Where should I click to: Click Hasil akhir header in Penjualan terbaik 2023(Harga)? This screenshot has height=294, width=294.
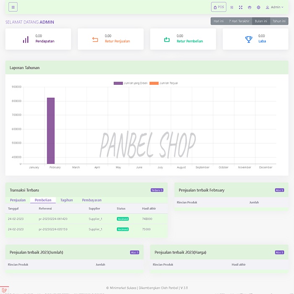click(x=239, y=265)
